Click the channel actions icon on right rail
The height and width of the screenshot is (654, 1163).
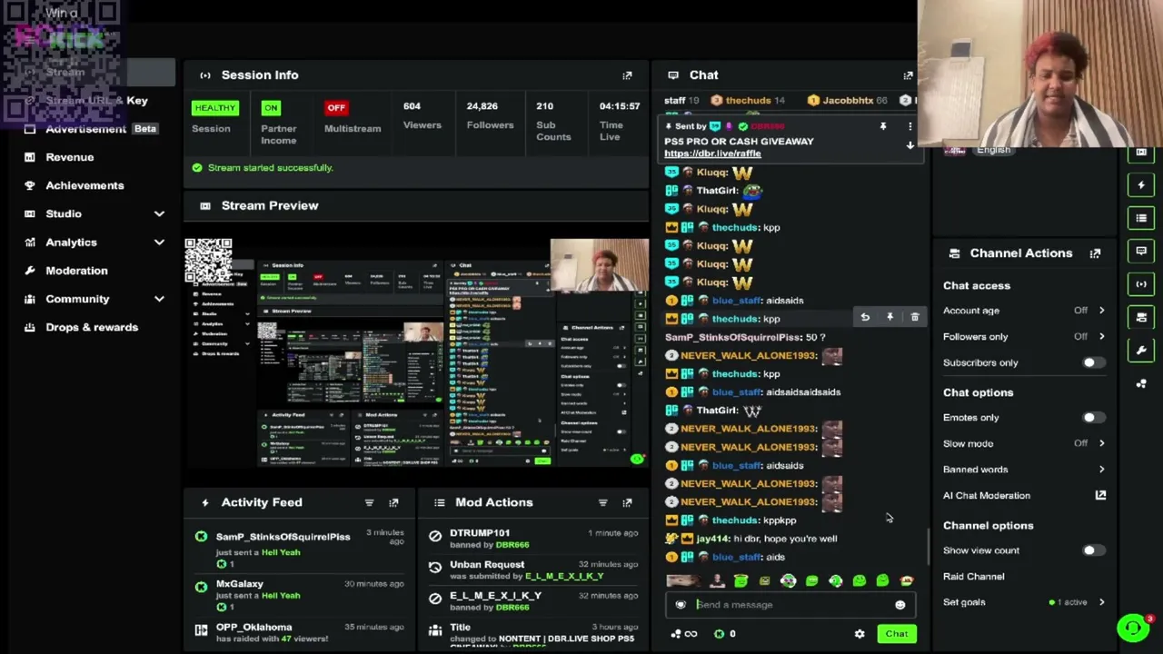click(x=1141, y=317)
